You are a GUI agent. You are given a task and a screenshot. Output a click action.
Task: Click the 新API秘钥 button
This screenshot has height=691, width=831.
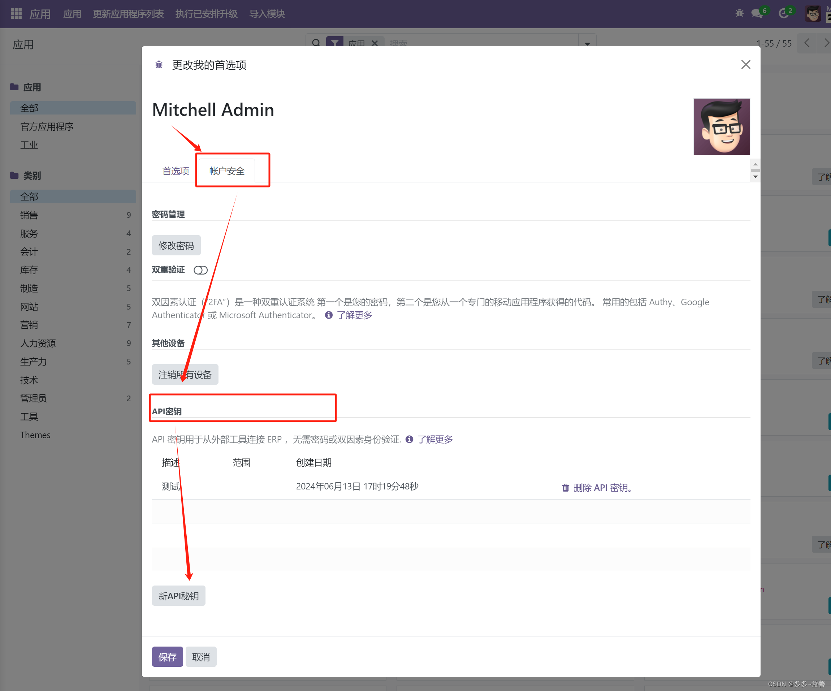coord(178,596)
